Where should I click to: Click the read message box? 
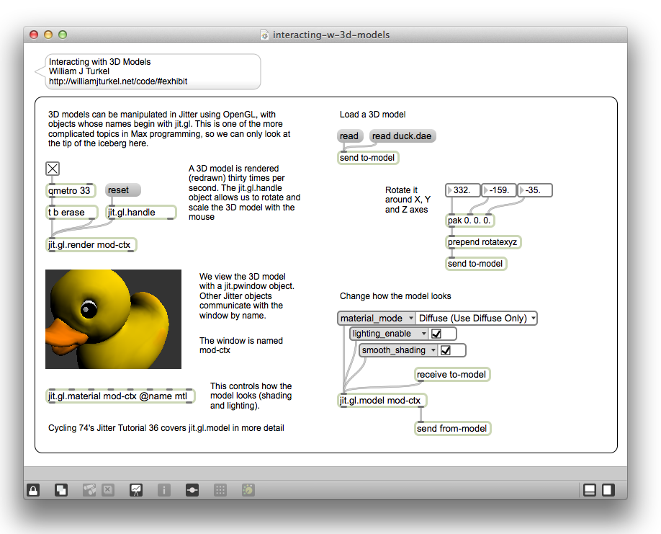[349, 136]
